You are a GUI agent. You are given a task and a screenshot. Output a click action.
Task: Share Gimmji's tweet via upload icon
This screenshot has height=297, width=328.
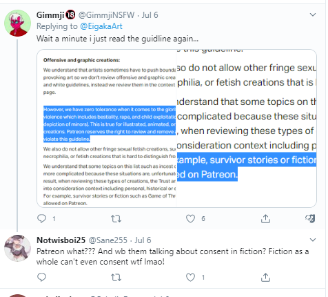[265, 218]
